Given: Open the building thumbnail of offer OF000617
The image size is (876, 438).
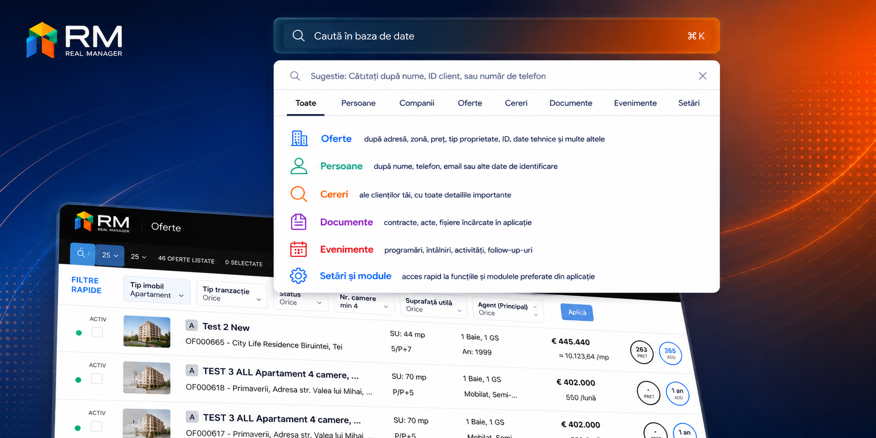Looking at the screenshot, I should (146, 423).
